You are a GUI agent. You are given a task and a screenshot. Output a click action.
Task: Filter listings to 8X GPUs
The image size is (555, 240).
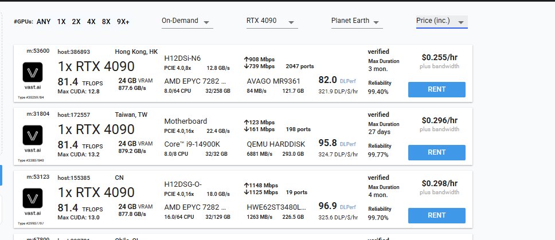click(106, 22)
